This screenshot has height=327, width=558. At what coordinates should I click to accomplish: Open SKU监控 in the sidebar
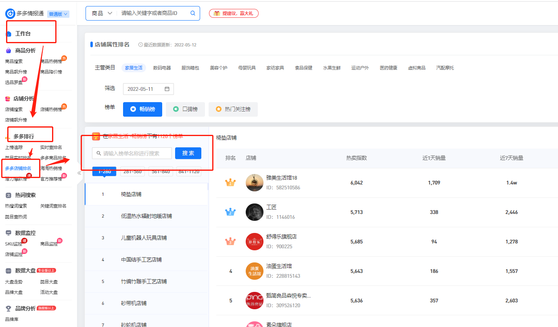[x=14, y=244]
